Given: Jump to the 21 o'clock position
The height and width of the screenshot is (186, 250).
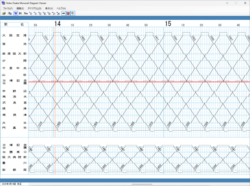Looking at the screenshot, I should 53,13.
